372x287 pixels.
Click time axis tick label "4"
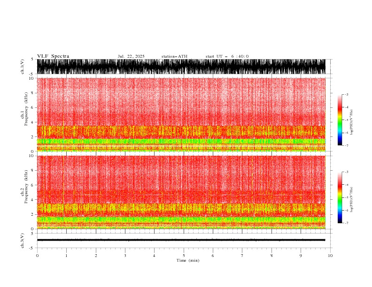(154, 256)
